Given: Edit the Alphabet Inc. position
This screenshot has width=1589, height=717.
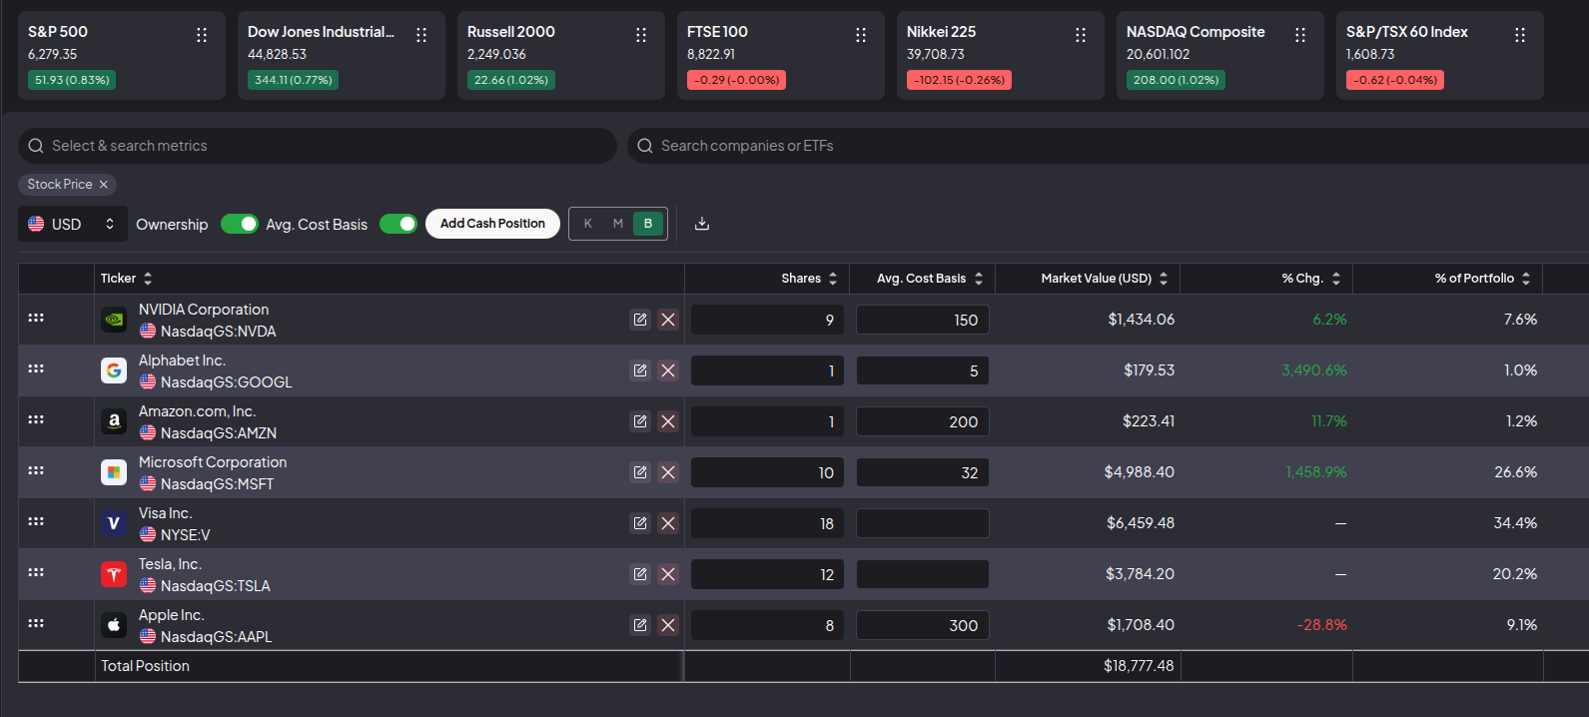Looking at the screenshot, I should coord(640,370).
